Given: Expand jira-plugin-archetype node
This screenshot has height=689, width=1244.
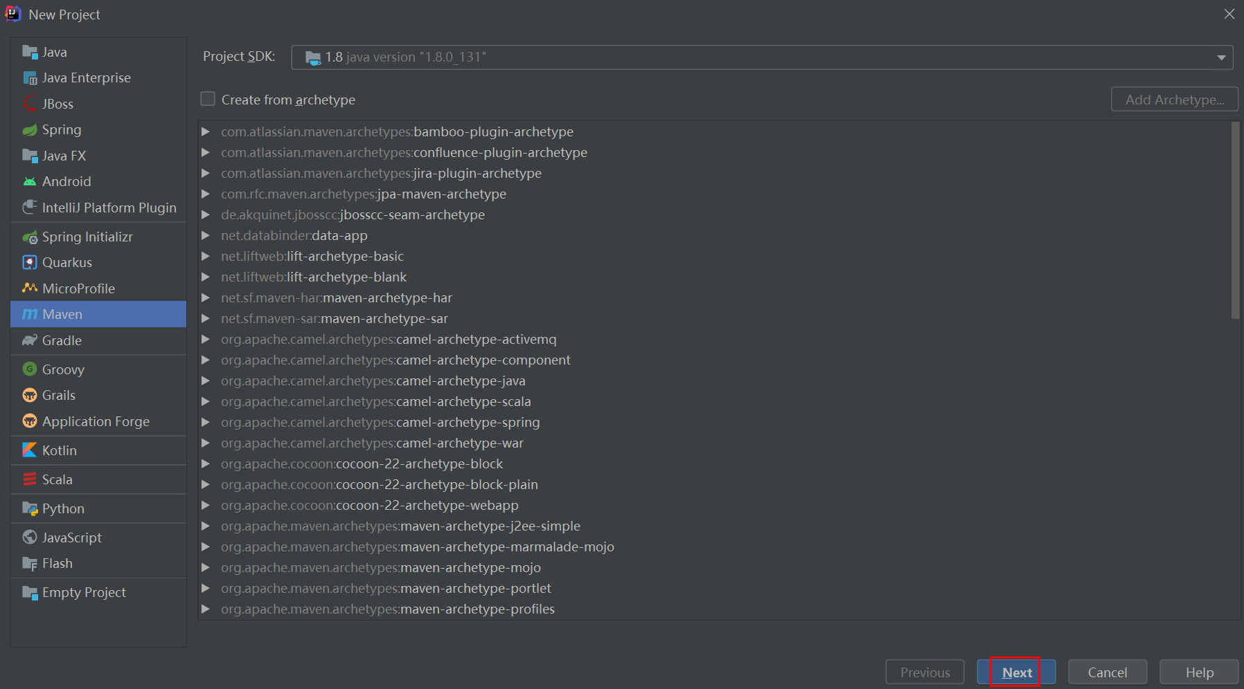Looking at the screenshot, I should pyautogui.click(x=206, y=173).
